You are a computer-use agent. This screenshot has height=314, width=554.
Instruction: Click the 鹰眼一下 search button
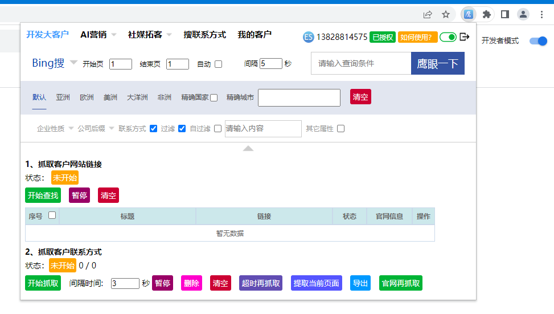pos(437,63)
